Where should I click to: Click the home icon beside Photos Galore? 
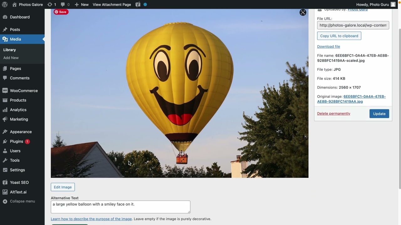point(14,4)
